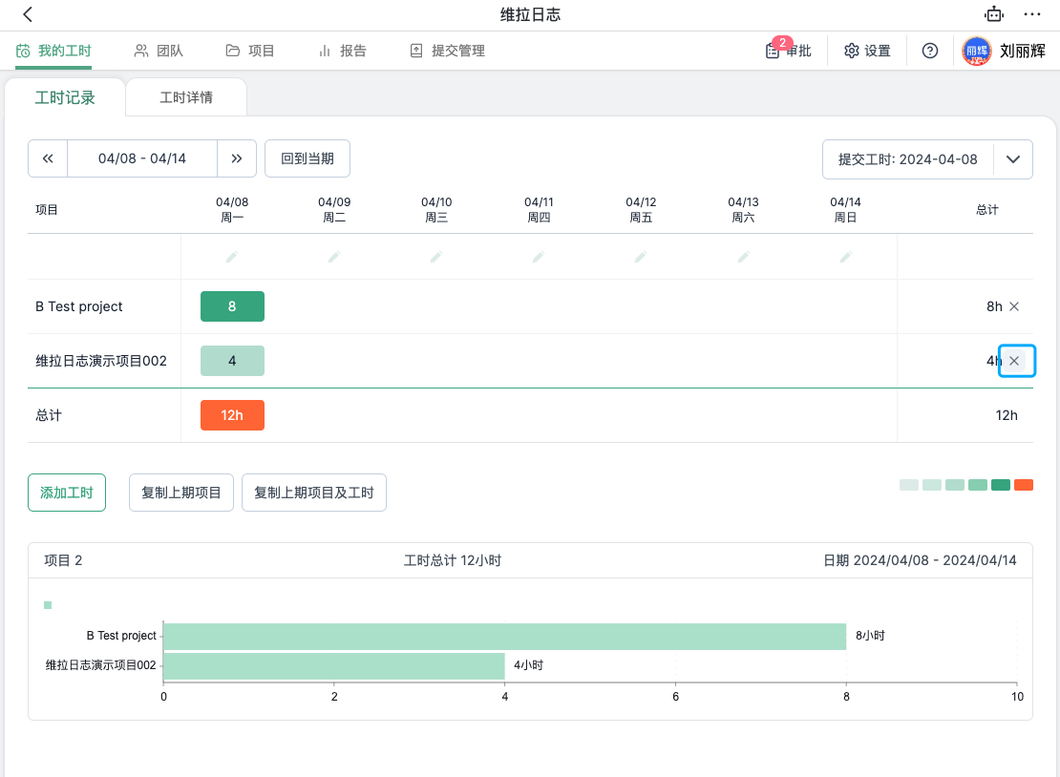Viewport: 1060px width, 777px height.
Task: Open the 报告 tab
Action: pos(342,51)
